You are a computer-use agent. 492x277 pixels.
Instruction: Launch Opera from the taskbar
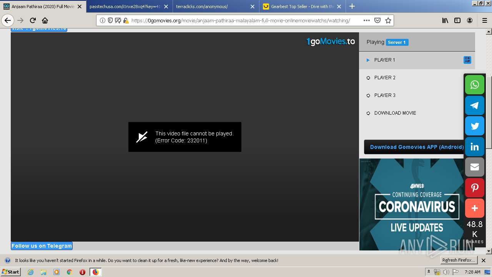[82, 272]
